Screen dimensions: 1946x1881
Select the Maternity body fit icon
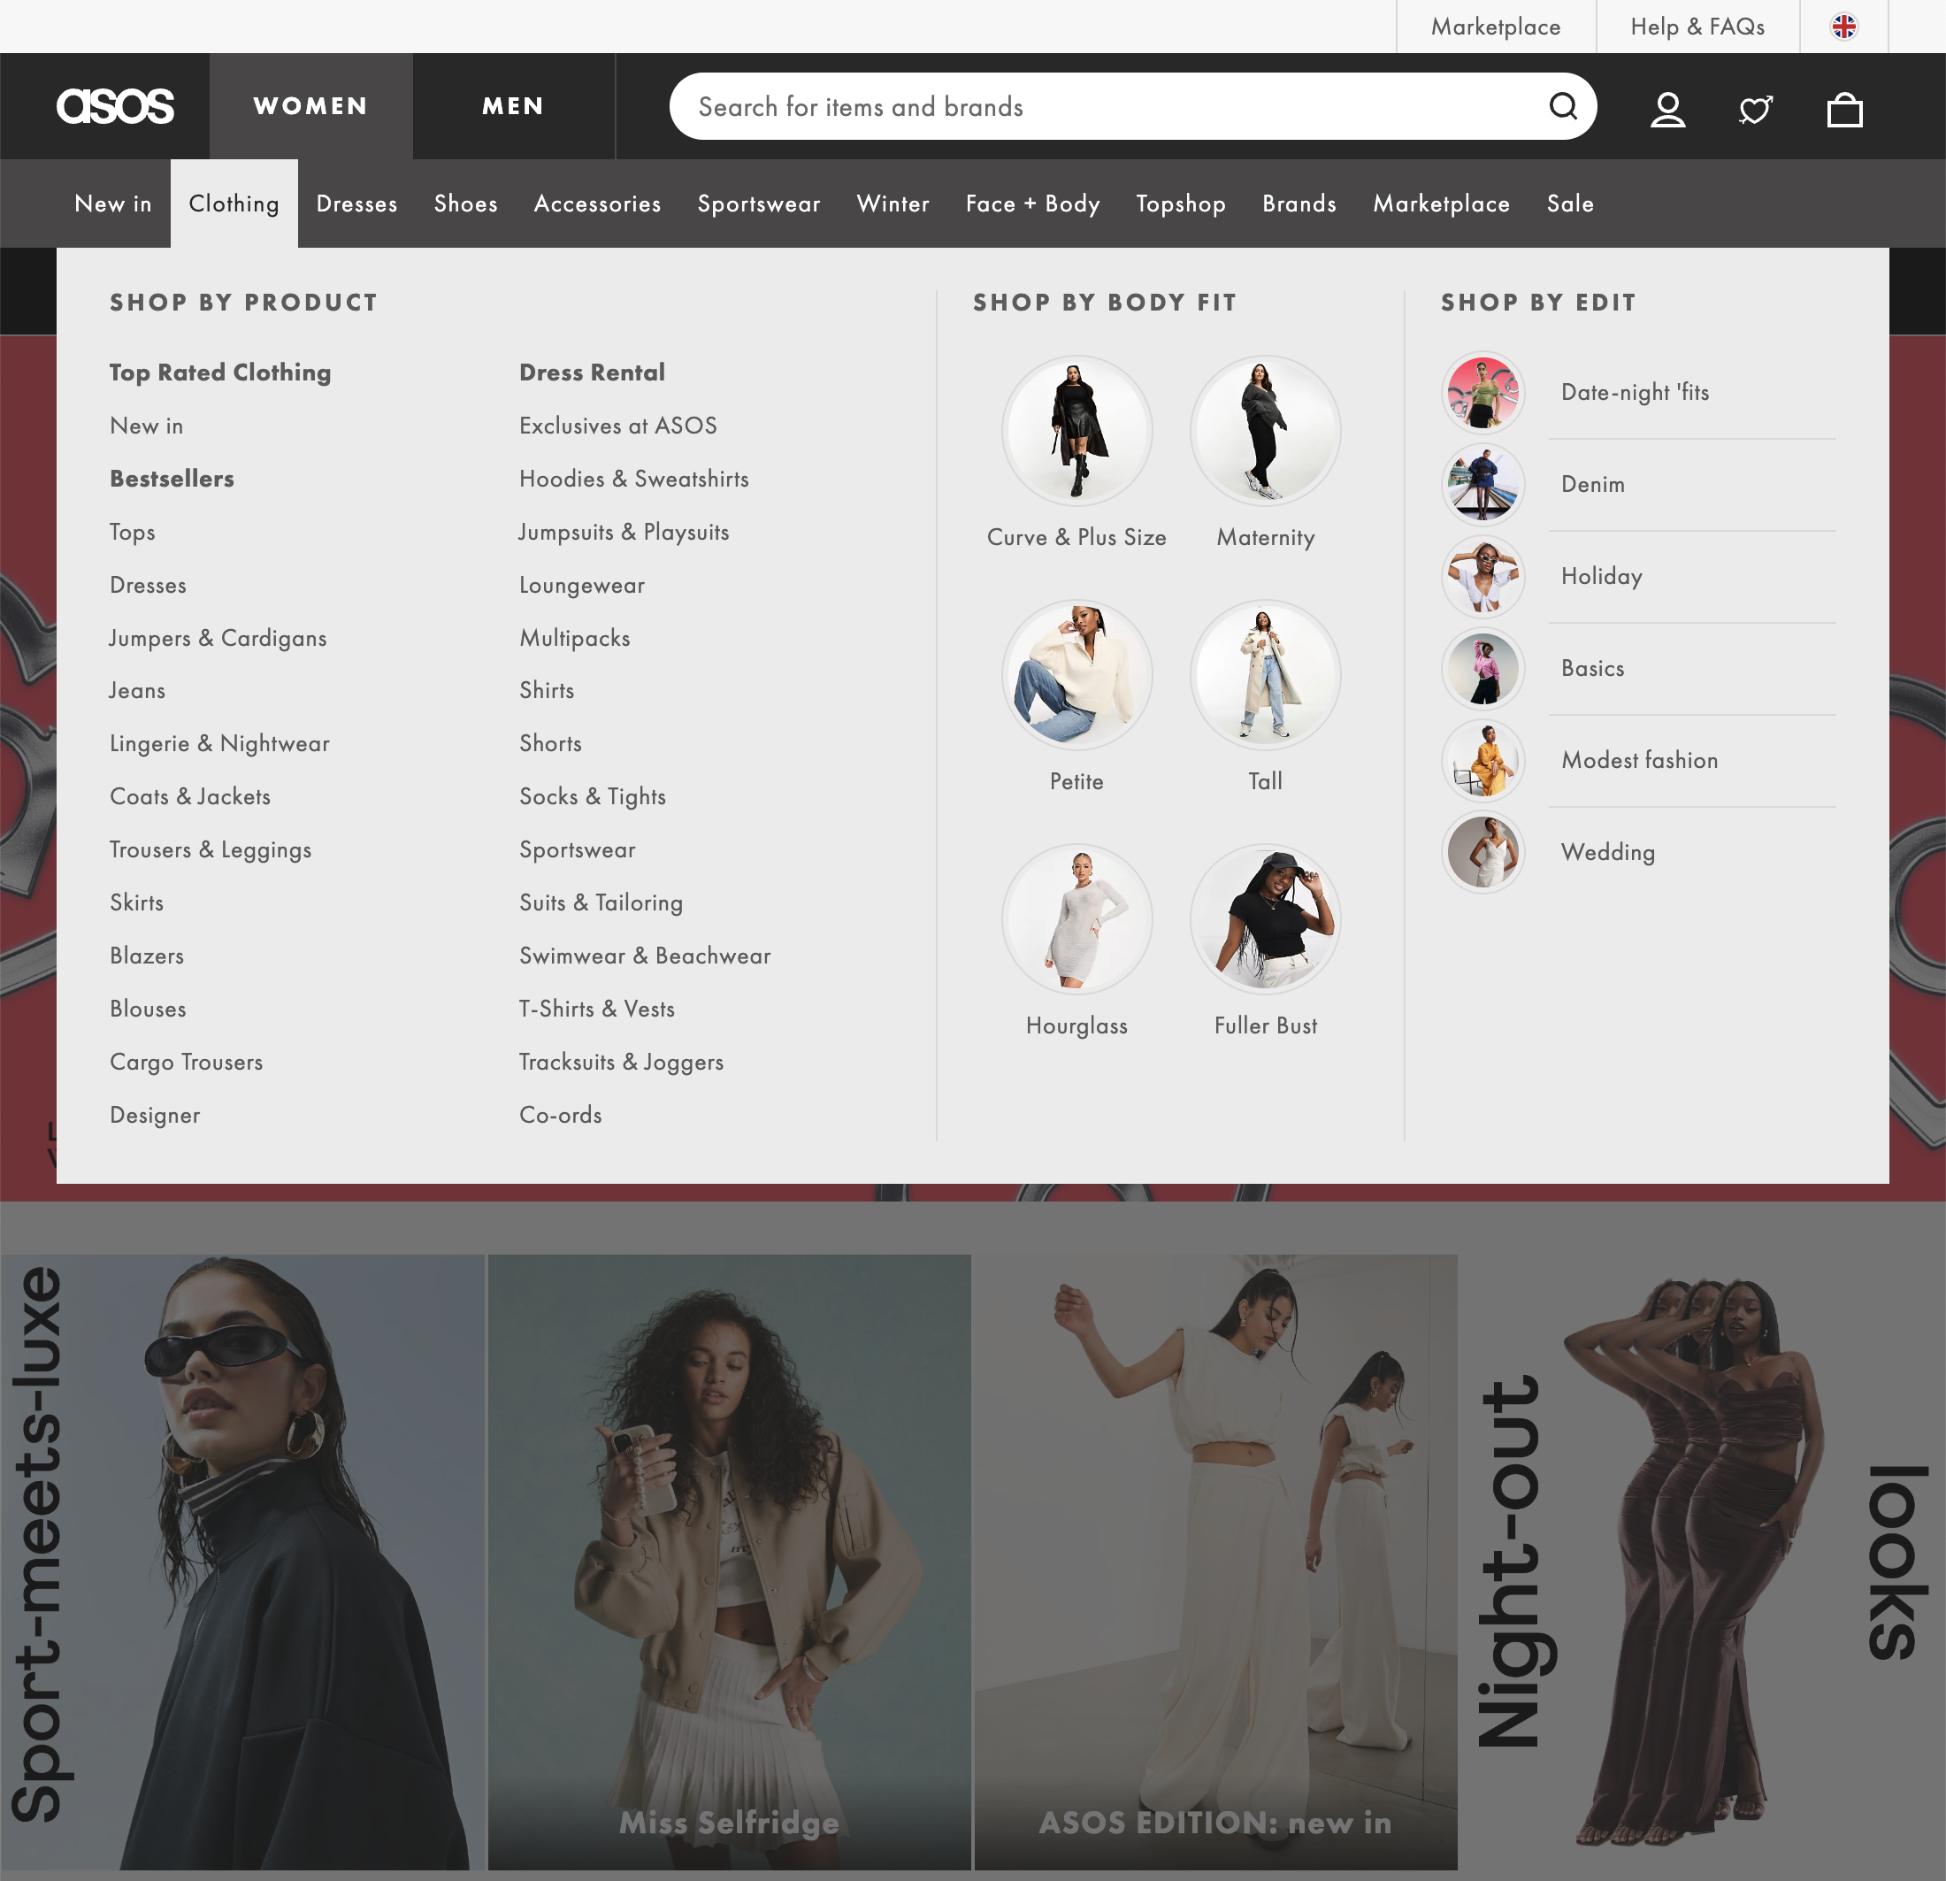1264,431
